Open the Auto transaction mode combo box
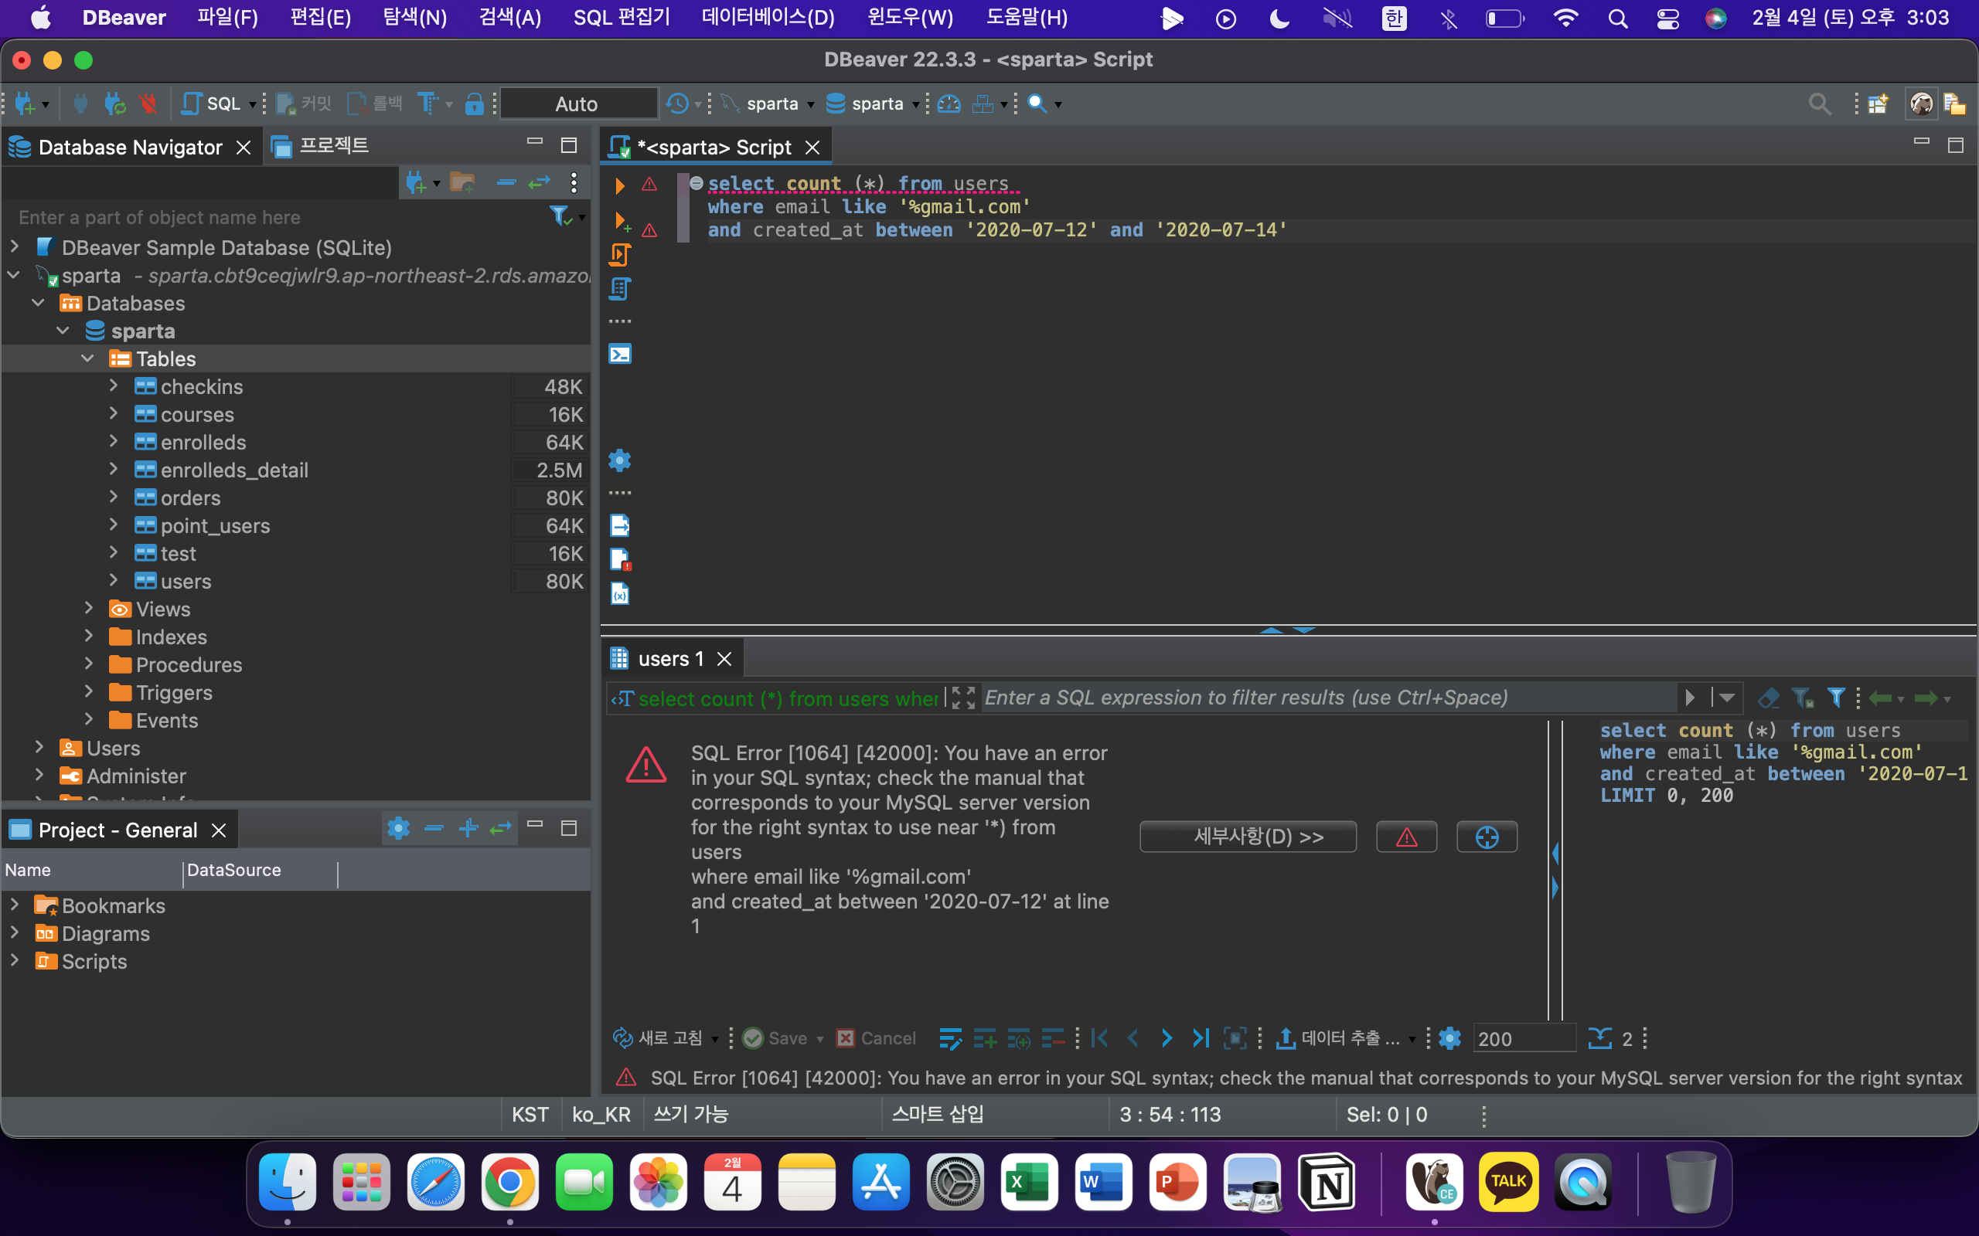The height and width of the screenshot is (1236, 1979). (577, 104)
